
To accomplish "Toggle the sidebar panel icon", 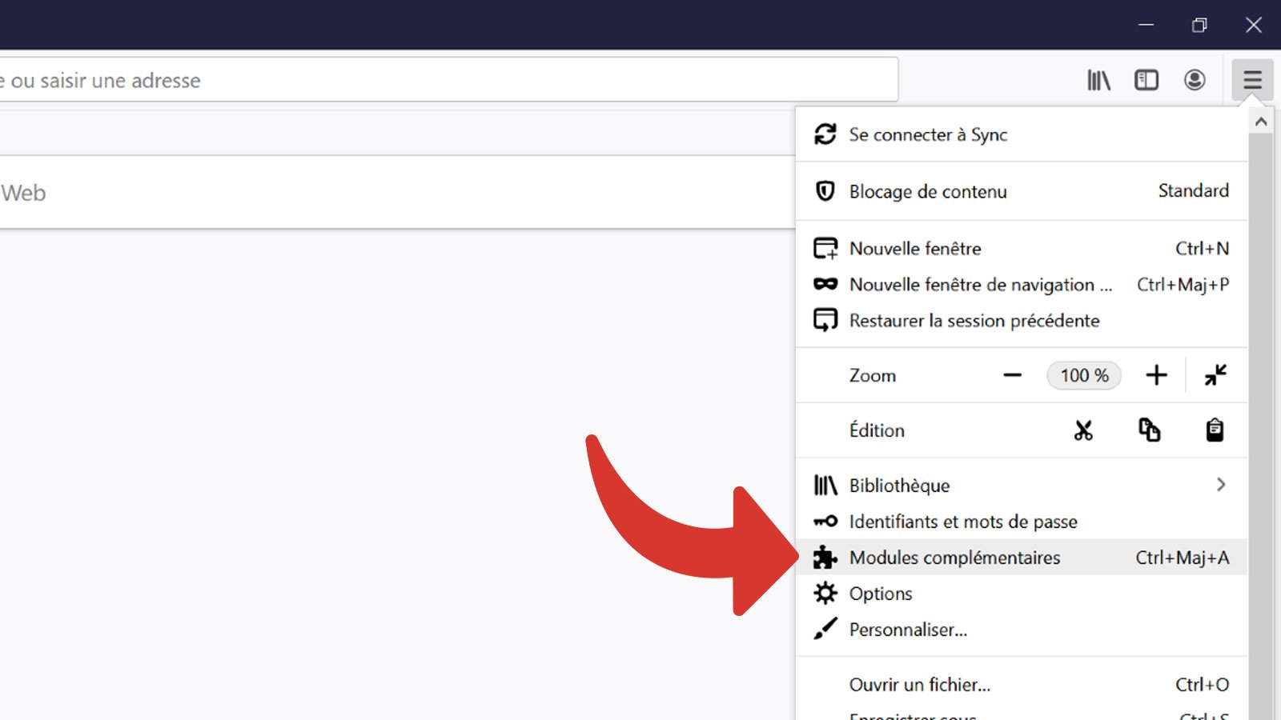I will tap(1146, 80).
